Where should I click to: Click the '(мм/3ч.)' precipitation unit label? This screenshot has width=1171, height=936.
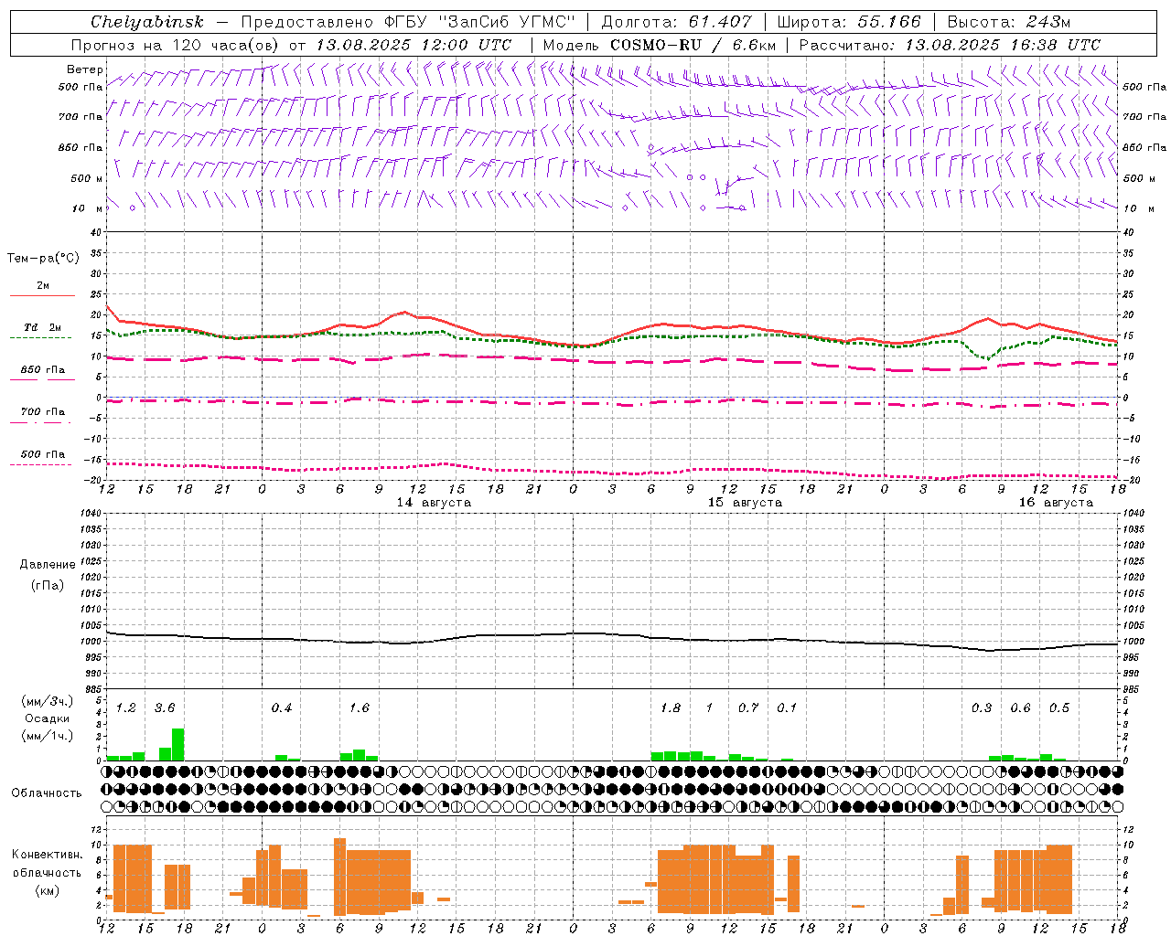tap(47, 701)
